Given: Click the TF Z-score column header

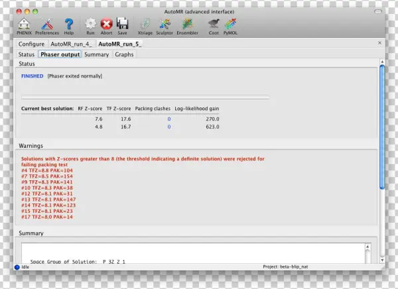Looking at the screenshot, I should coord(119,109).
